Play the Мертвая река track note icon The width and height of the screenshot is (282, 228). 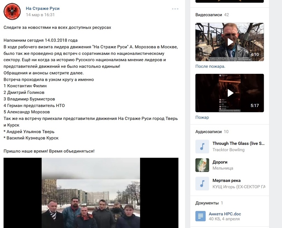(202, 184)
